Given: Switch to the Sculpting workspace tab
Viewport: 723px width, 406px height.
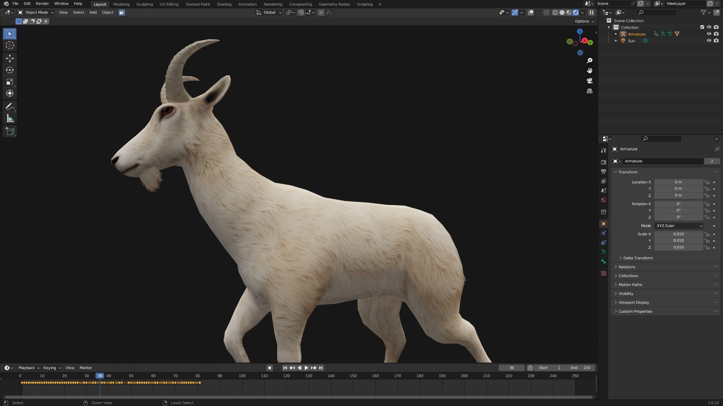Looking at the screenshot, I should click(x=145, y=4).
